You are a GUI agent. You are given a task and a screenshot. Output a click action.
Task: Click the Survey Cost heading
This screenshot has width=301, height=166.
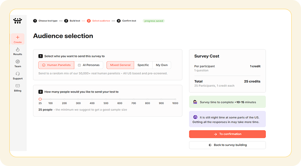coord(207,56)
